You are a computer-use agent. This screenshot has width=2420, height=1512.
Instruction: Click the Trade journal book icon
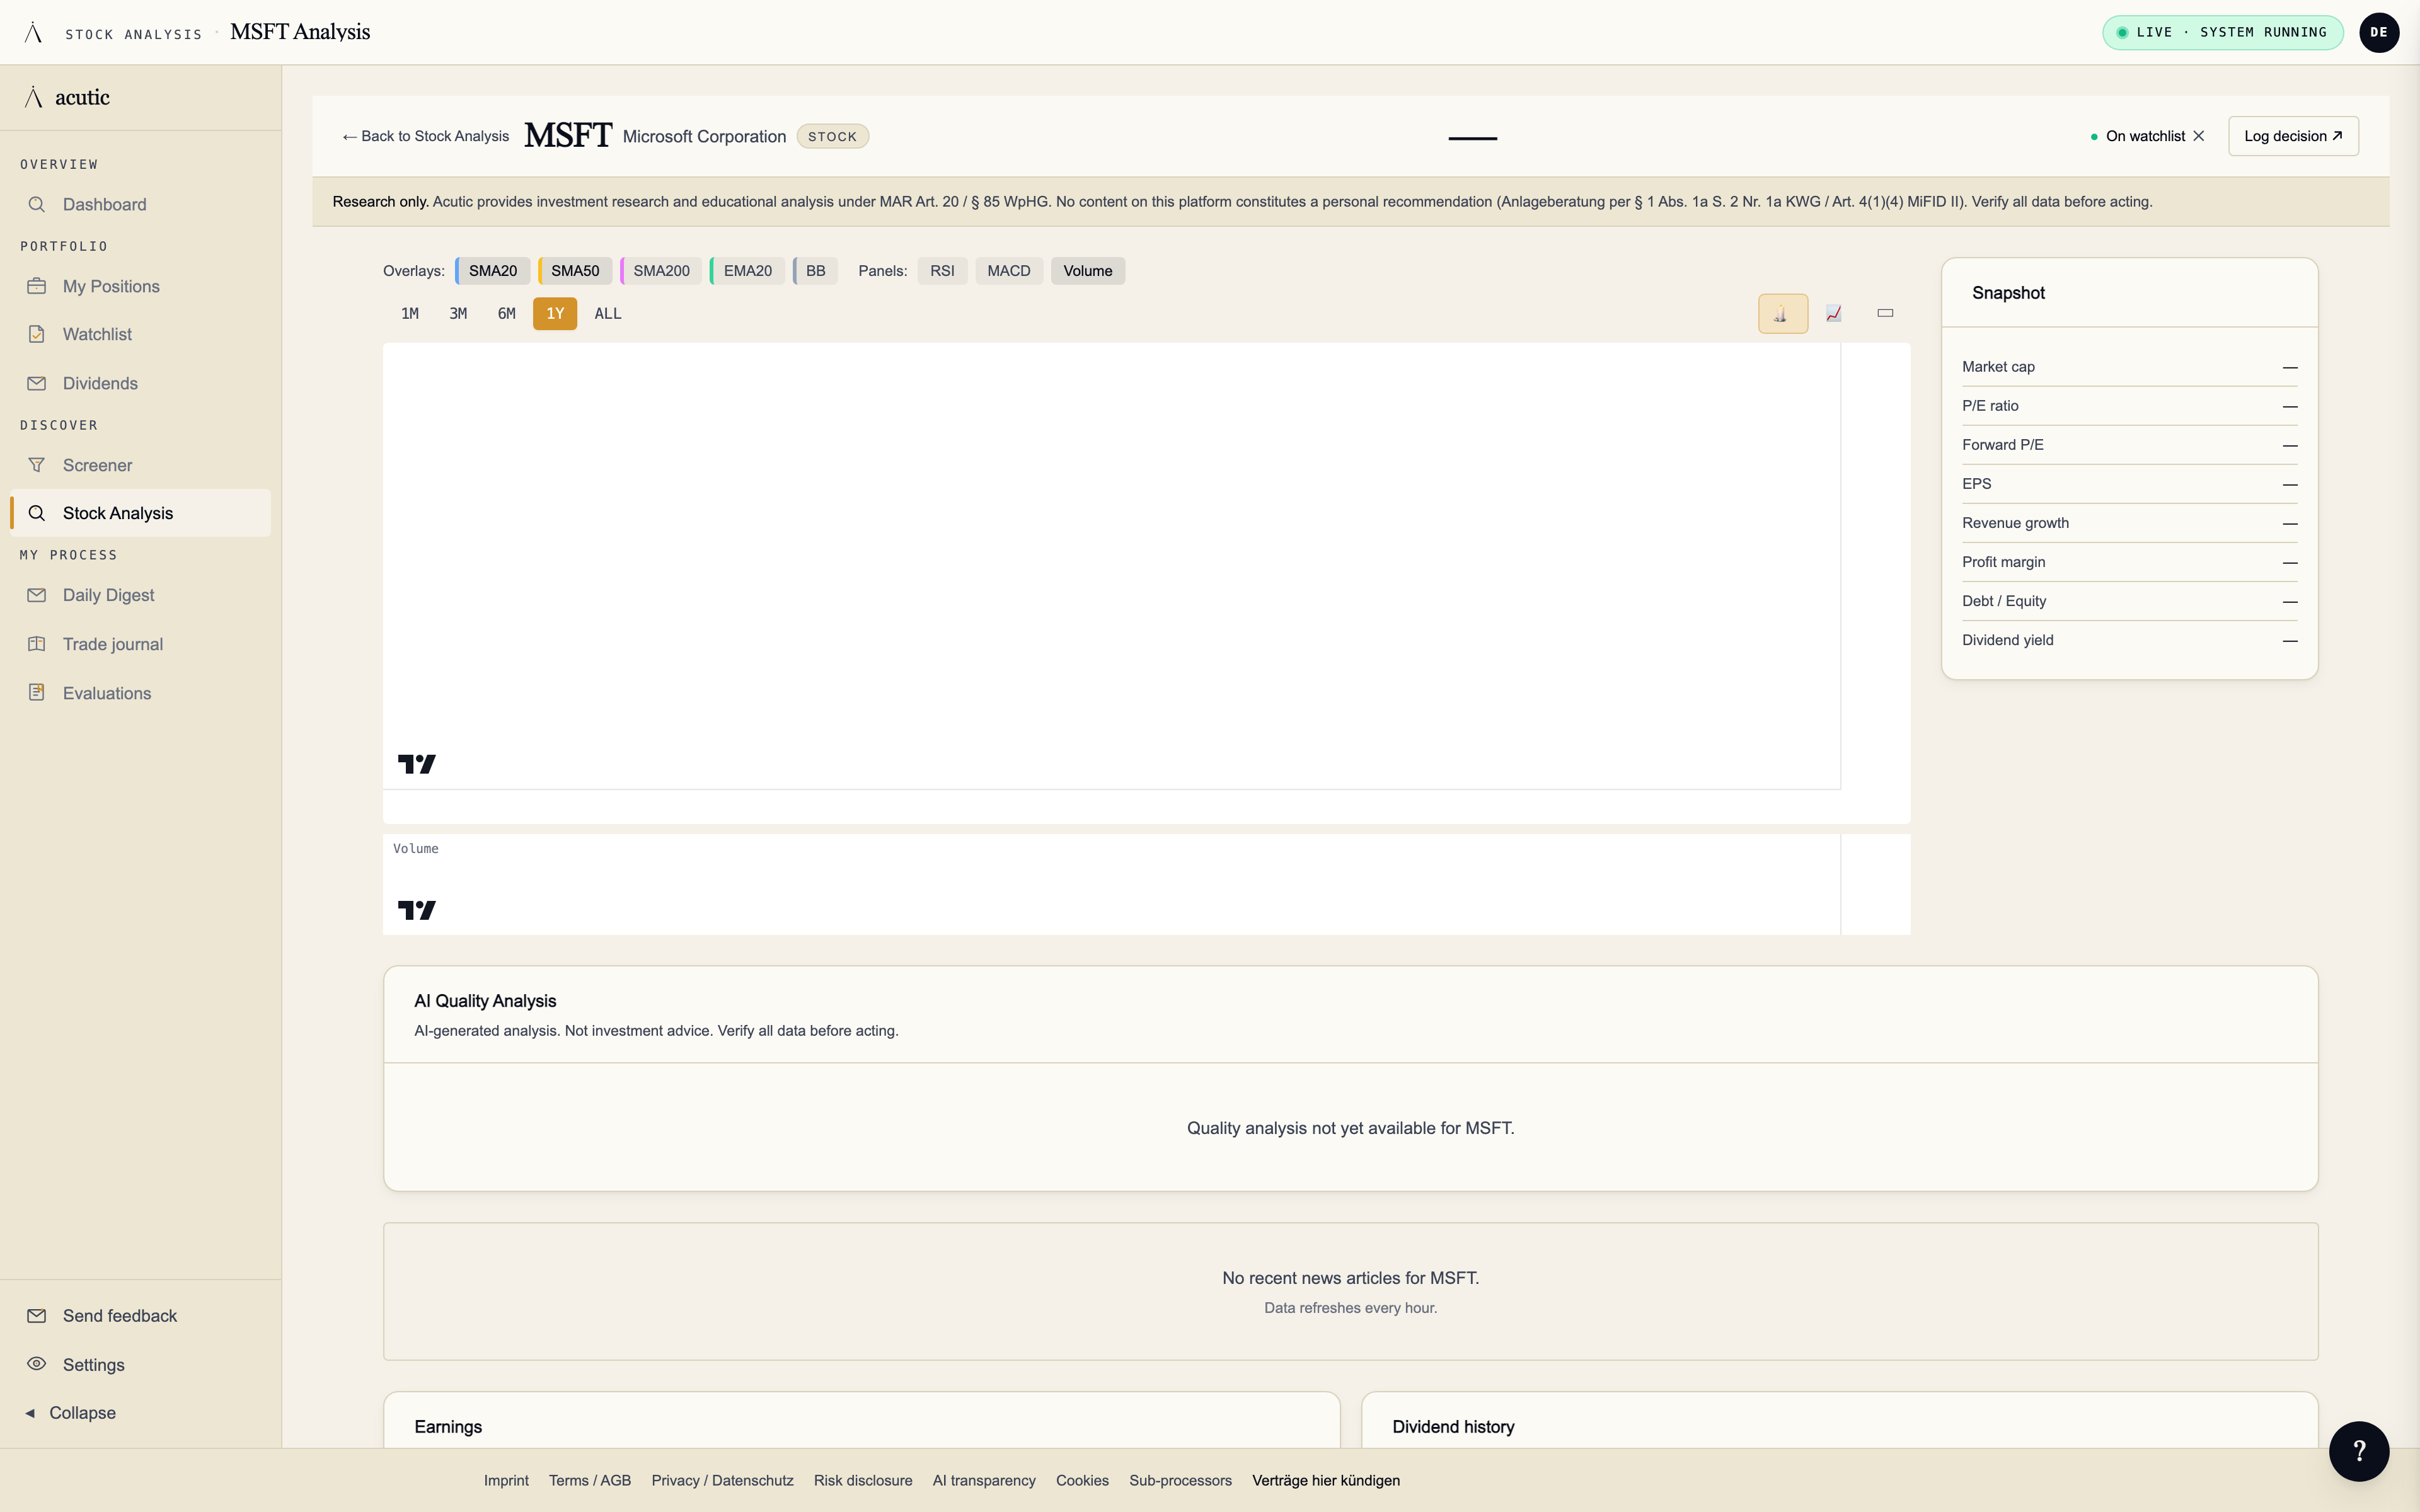click(x=37, y=644)
